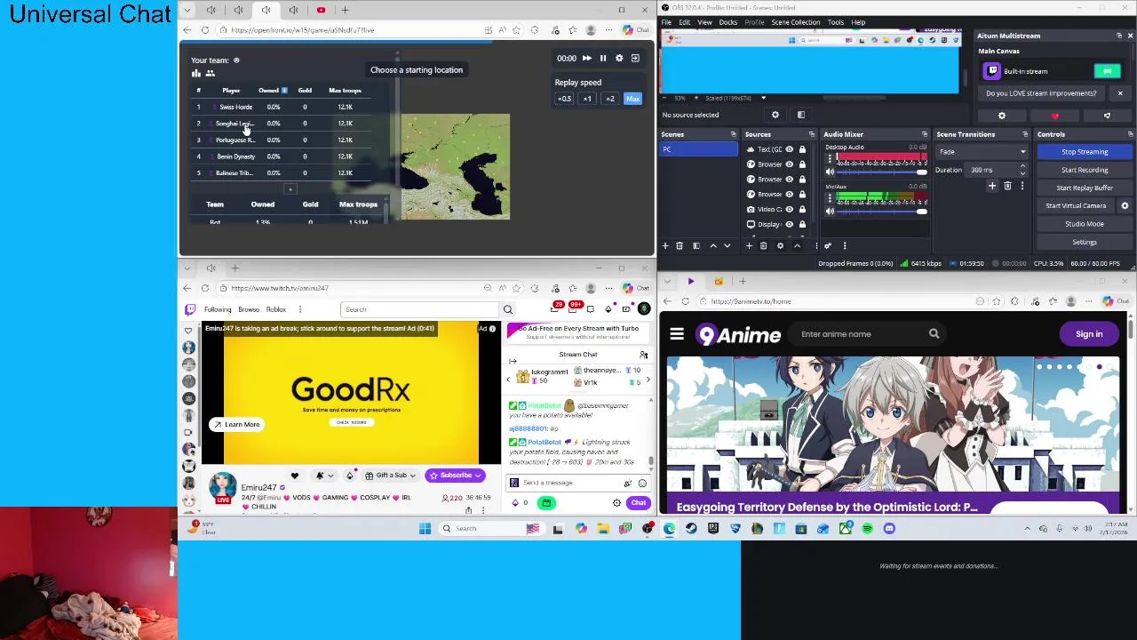Pause the OpenFront replay
Viewport: 1137px width, 640px height.
(603, 58)
